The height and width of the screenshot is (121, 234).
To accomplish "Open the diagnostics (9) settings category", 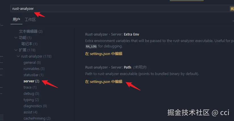I will click(x=35, y=106).
